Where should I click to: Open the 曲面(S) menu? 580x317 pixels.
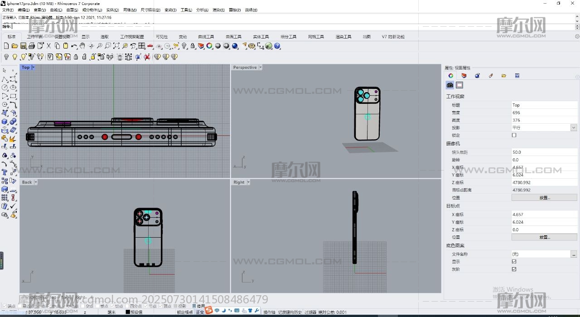pos(72,10)
